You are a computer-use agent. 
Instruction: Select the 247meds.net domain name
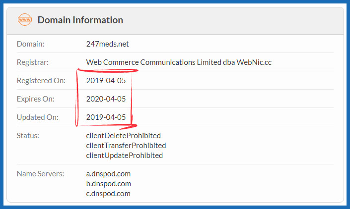(107, 44)
